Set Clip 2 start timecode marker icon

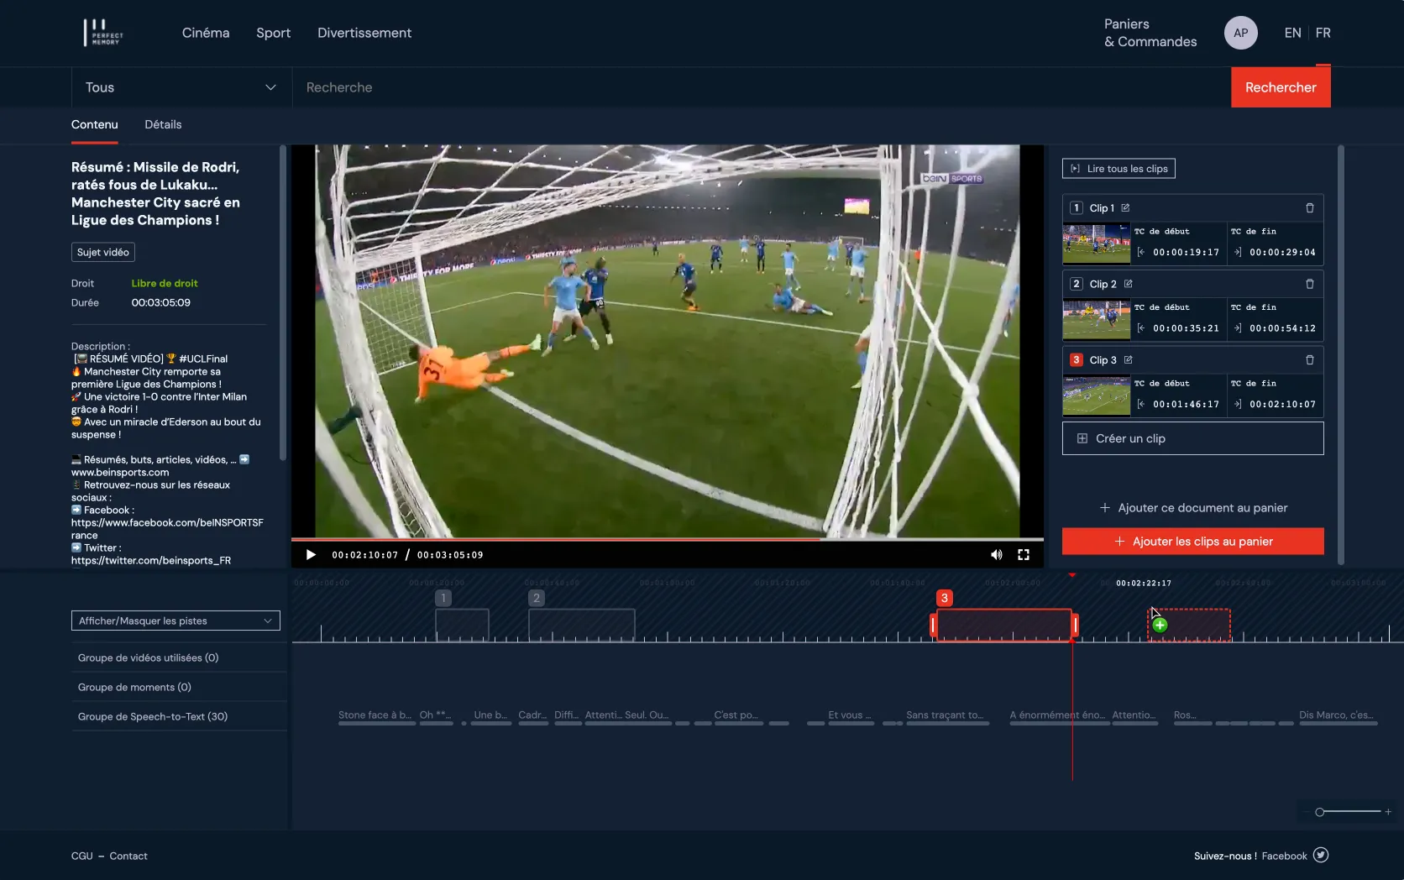pos(1140,328)
